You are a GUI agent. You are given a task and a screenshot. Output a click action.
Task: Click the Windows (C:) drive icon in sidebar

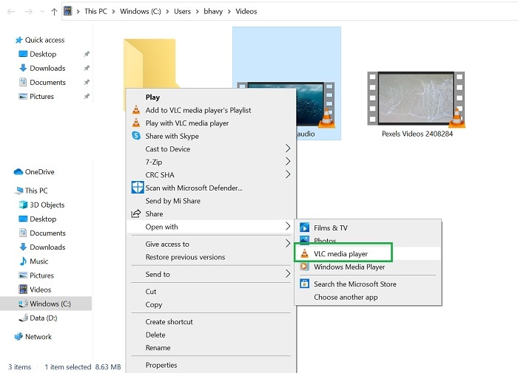point(23,304)
